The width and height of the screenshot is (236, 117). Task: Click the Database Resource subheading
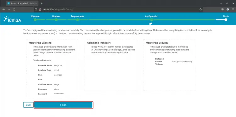point(42,61)
